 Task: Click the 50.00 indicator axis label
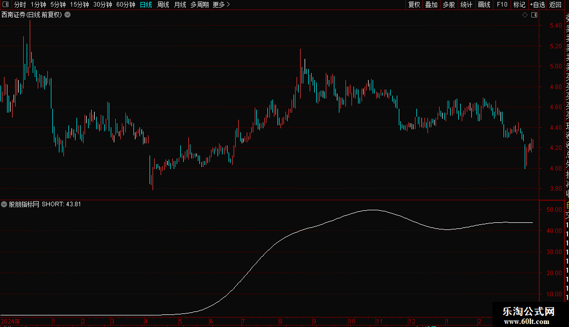[554, 210]
